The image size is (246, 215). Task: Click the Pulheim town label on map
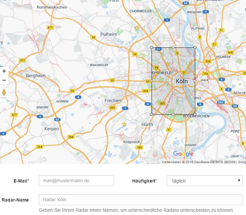click(109, 34)
